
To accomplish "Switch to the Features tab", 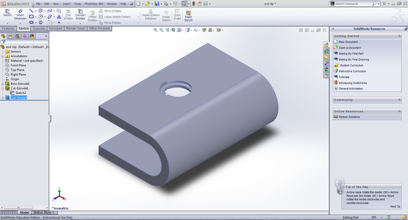I will pyautogui.click(x=8, y=29).
